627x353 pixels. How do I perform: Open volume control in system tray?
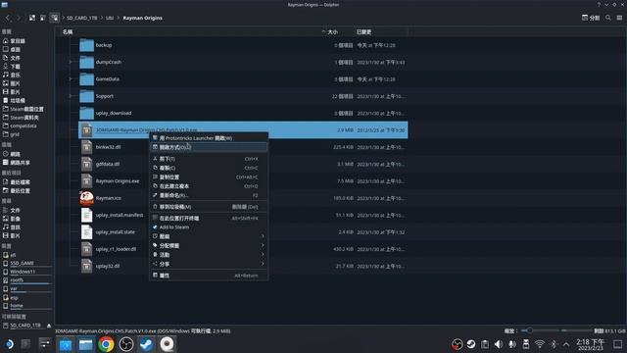tap(499, 344)
